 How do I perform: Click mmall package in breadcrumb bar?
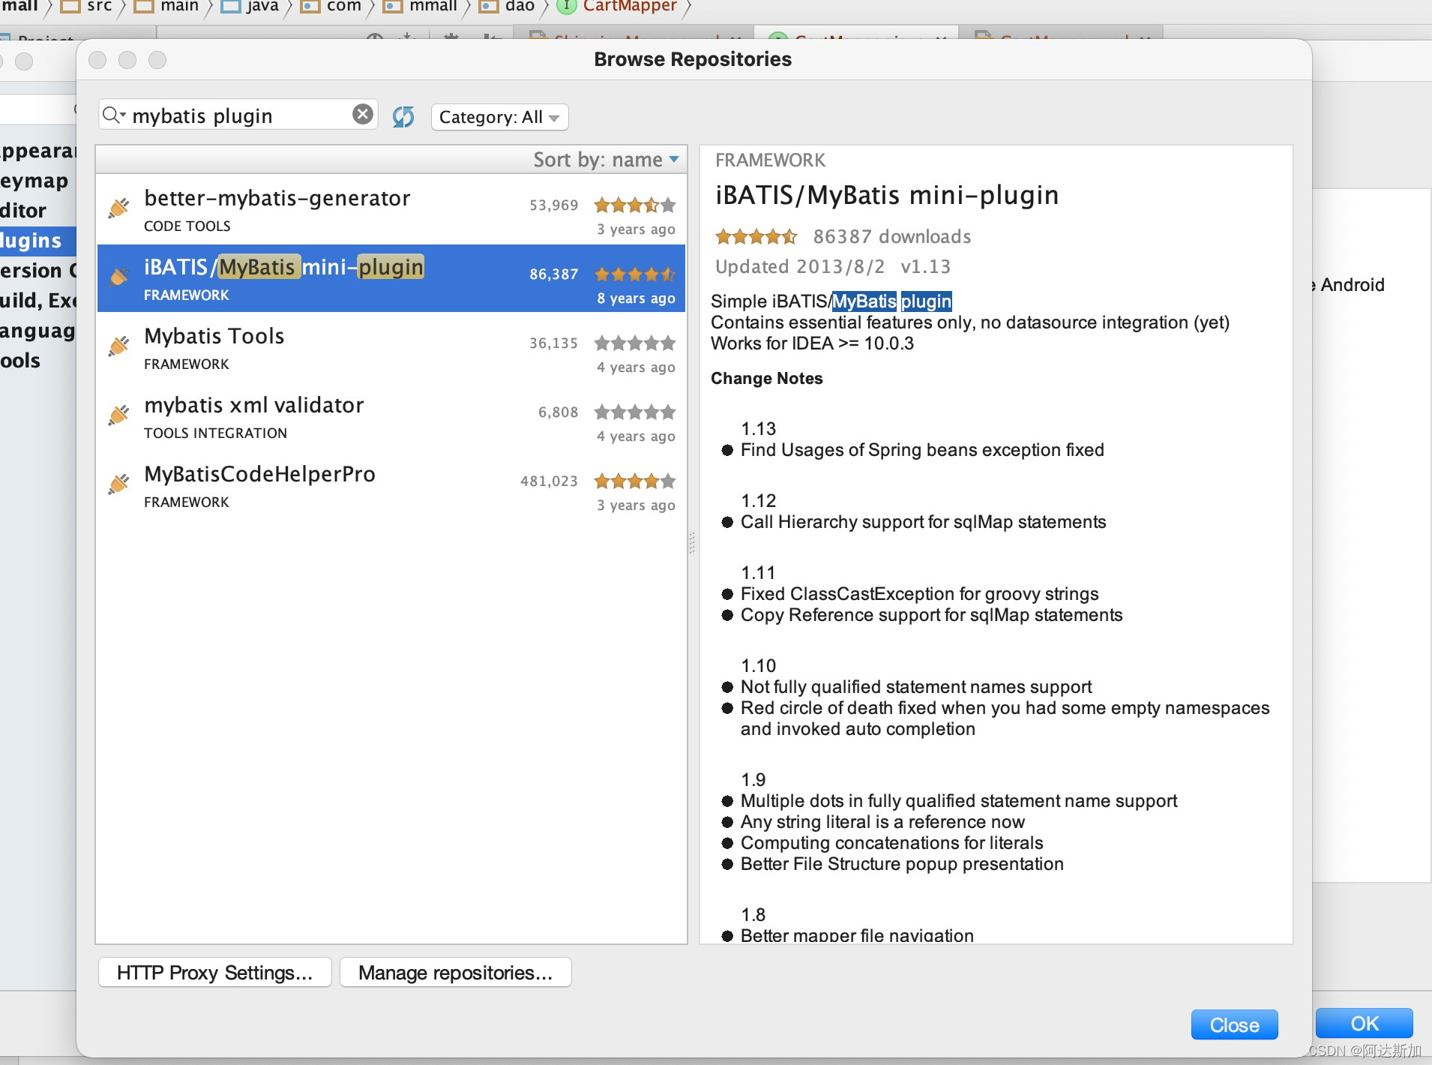click(x=420, y=6)
